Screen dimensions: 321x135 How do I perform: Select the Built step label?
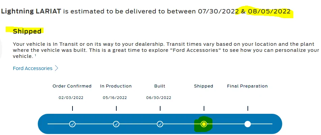tap(160, 86)
